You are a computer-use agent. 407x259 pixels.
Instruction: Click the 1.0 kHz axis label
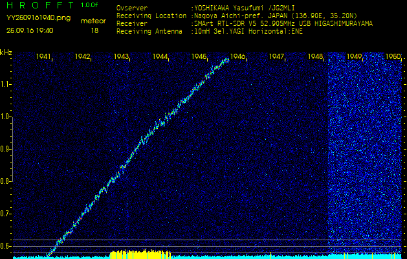(6, 117)
